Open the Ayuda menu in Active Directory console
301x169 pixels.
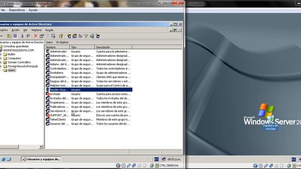point(49,30)
